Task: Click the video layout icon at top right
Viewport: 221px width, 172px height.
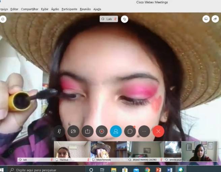Action: 206,19
